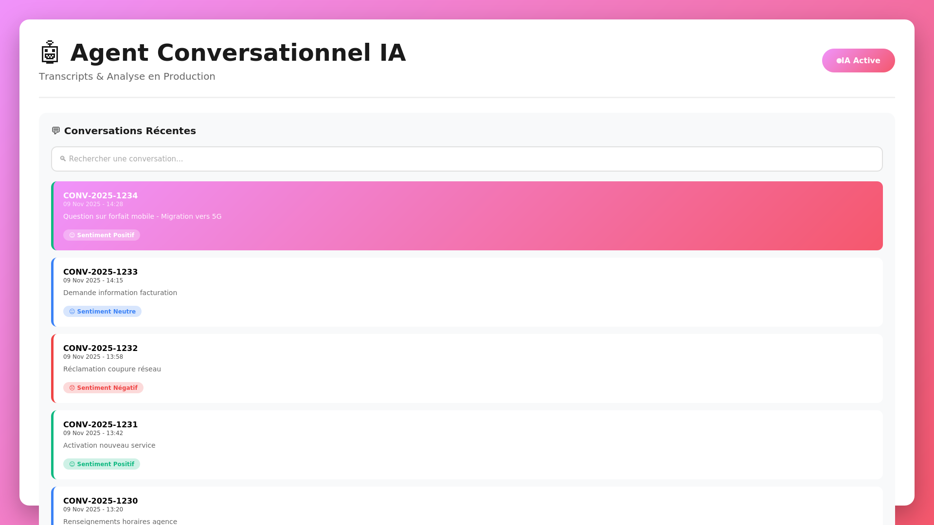
Task: Click the robot logo icon
Action: [x=50, y=52]
